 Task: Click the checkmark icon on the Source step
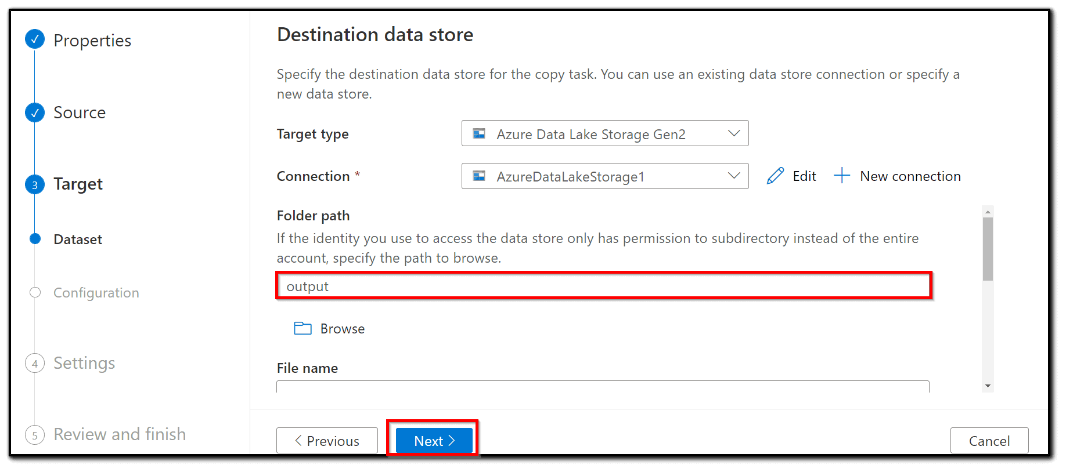click(x=35, y=112)
